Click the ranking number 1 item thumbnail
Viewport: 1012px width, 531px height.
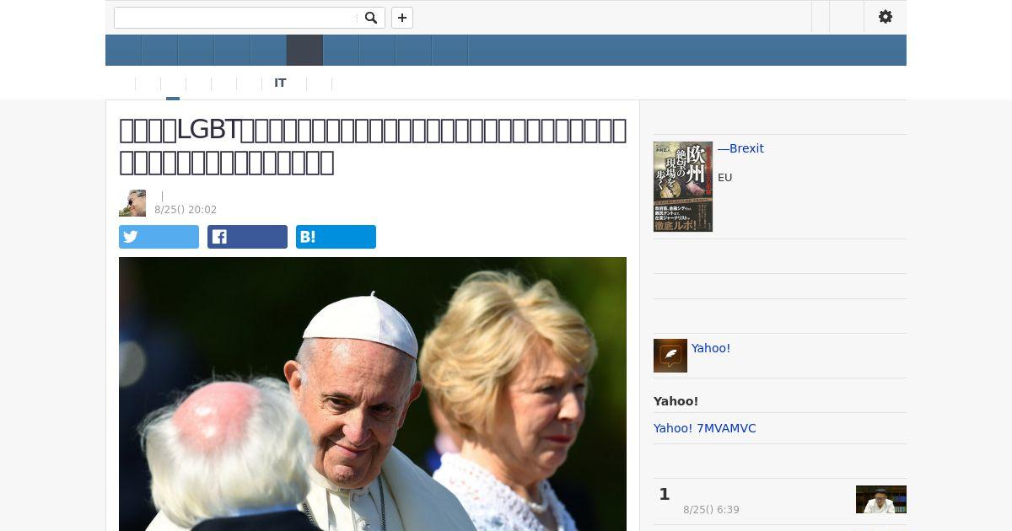coord(881,499)
